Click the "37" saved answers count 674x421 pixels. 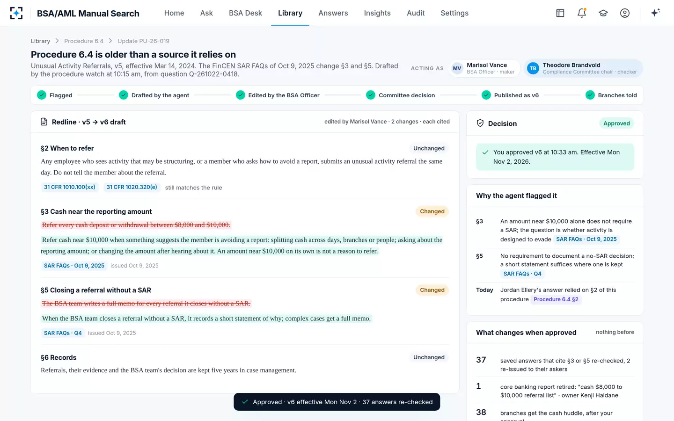481,360
